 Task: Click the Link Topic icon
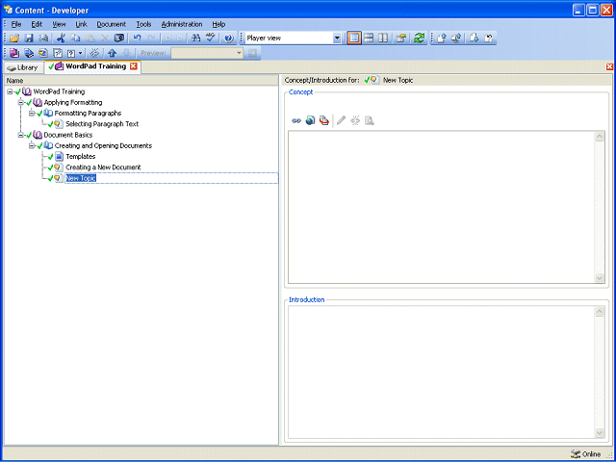43,53
